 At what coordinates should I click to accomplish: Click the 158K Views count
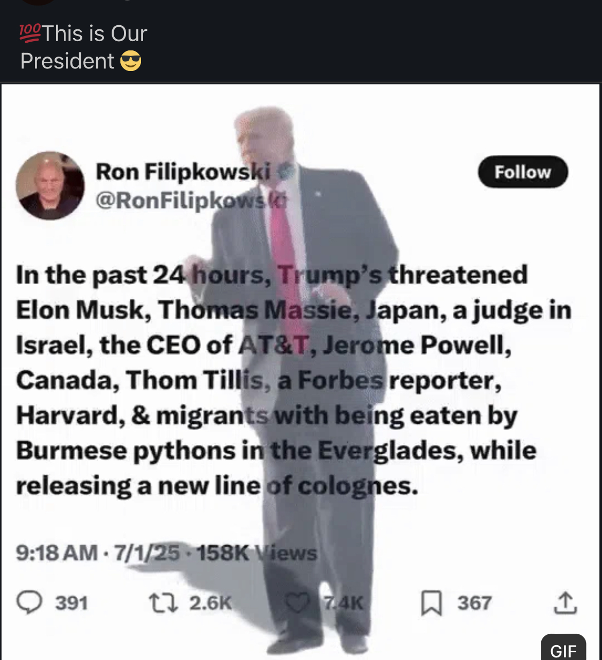coord(257,553)
